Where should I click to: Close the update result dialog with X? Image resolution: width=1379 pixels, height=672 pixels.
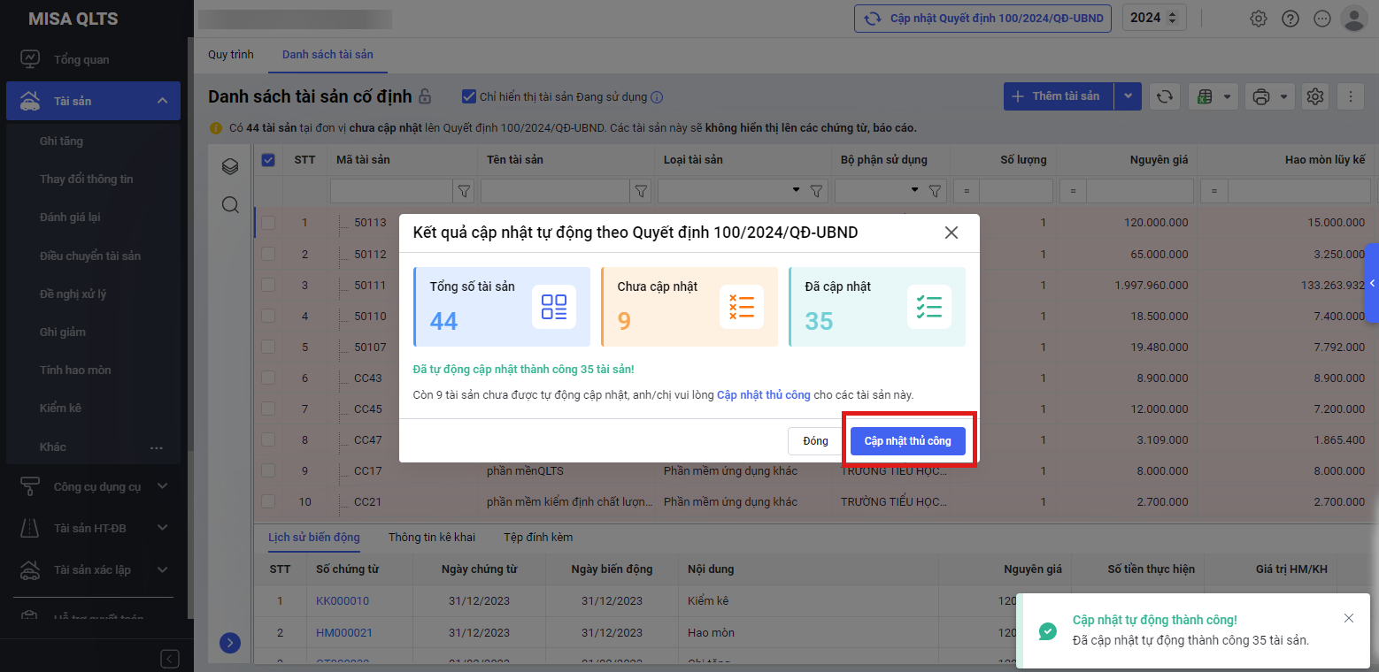[x=951, y=233]
